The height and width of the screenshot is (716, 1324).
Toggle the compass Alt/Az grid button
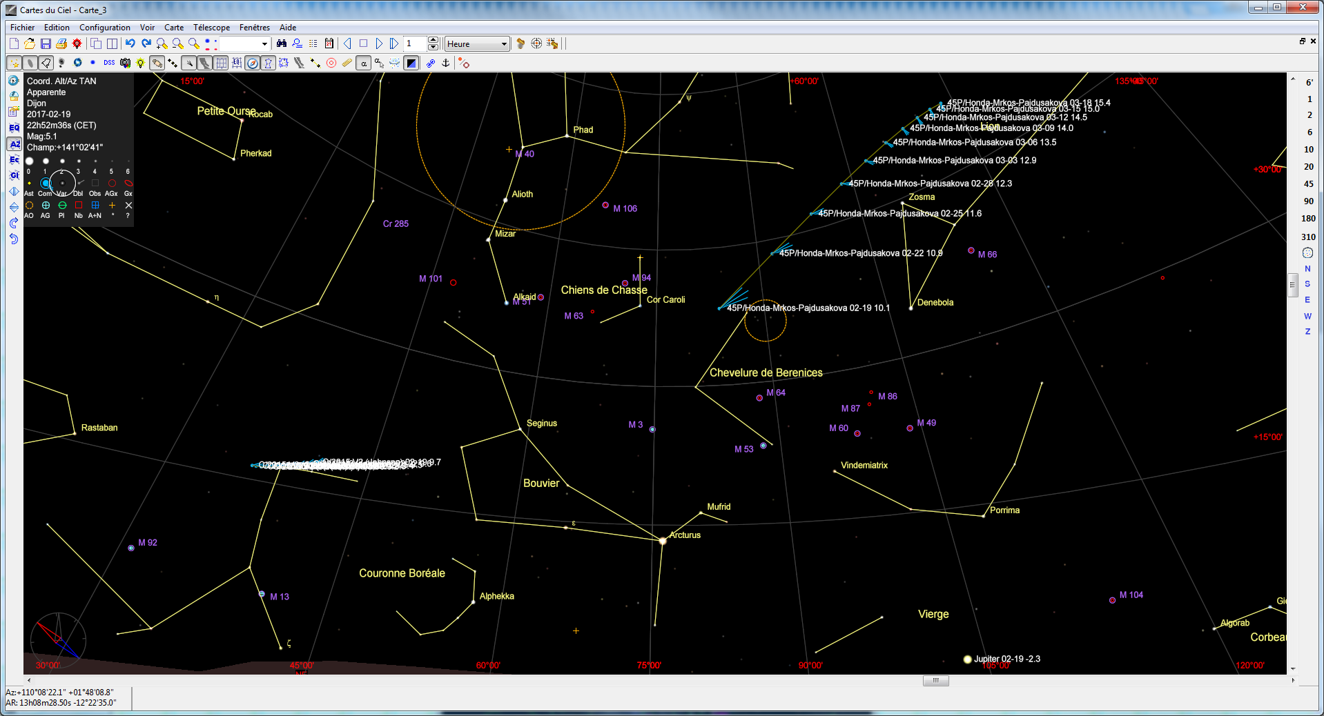[x=253, y=63]
